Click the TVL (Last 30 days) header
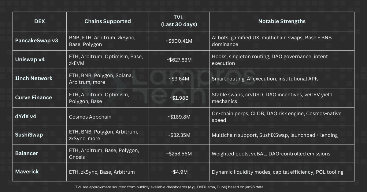 click(179, 21)
